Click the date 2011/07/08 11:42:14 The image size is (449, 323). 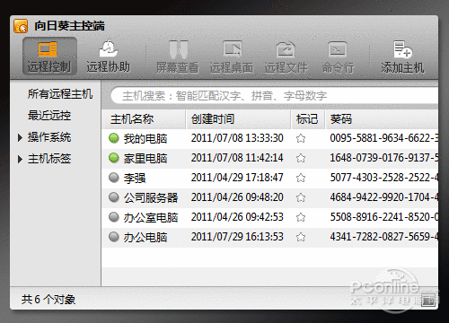coord(237,158)
